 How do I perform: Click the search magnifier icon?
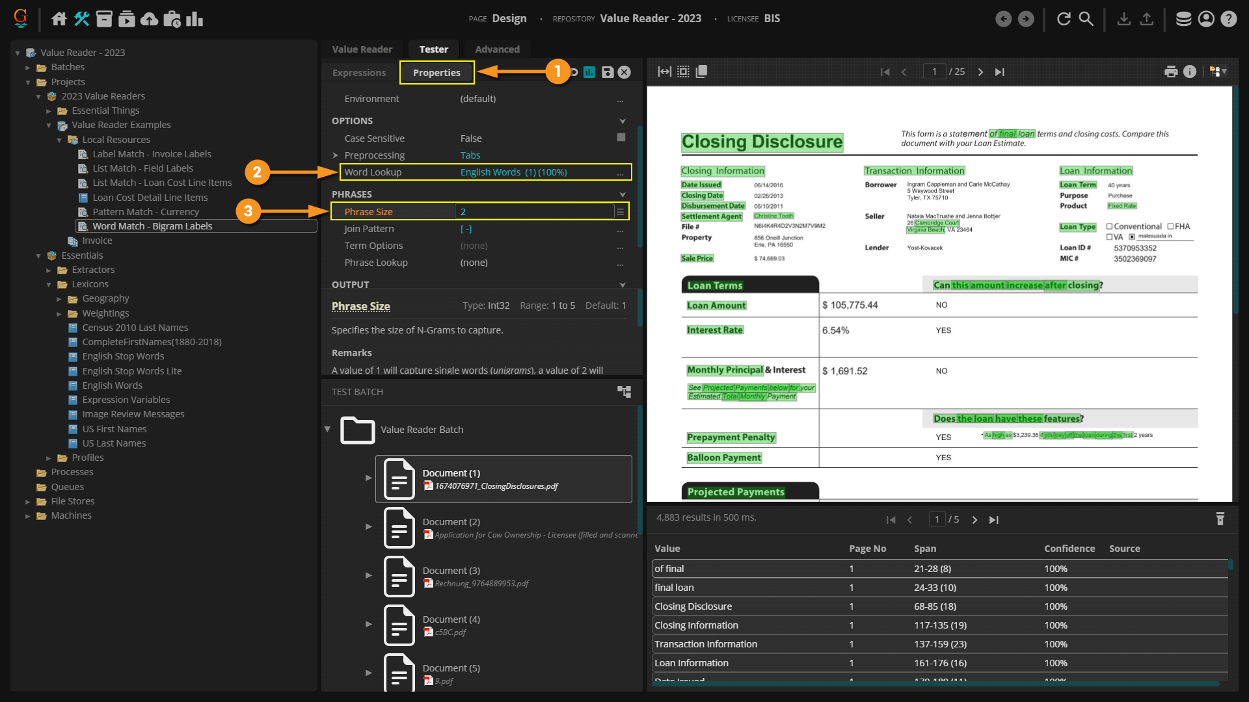tap(1086, 19)
